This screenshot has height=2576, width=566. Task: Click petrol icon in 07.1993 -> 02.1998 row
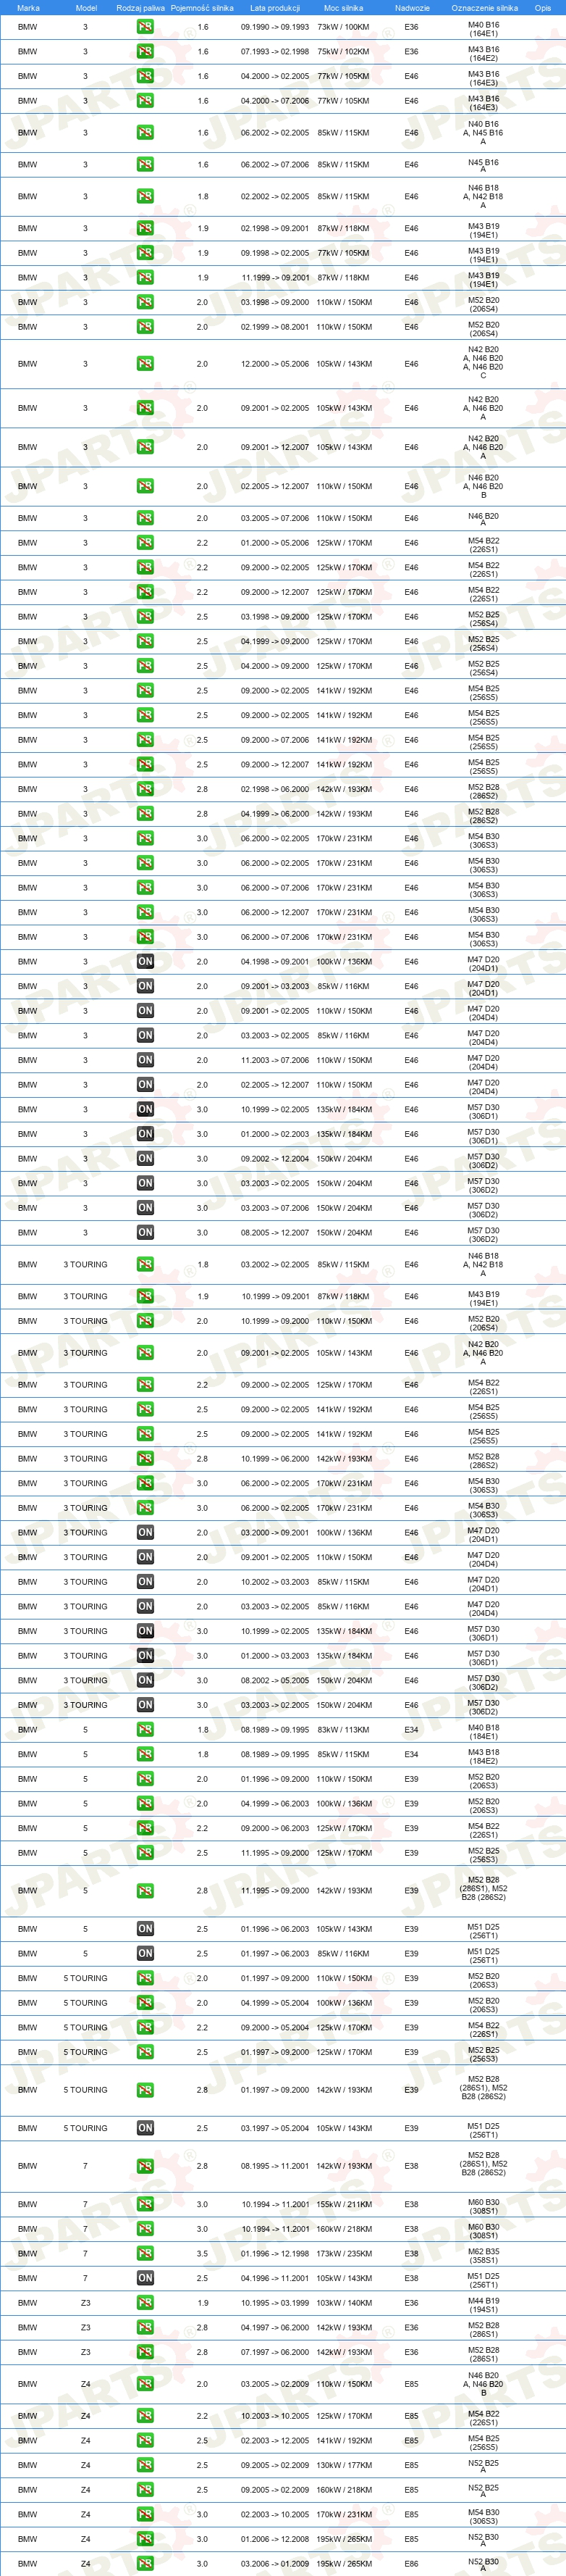coord(145,51)
